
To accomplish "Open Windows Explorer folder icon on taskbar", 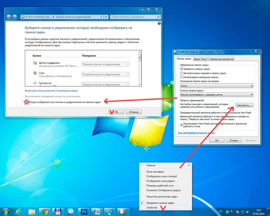I will click(32, 212).
